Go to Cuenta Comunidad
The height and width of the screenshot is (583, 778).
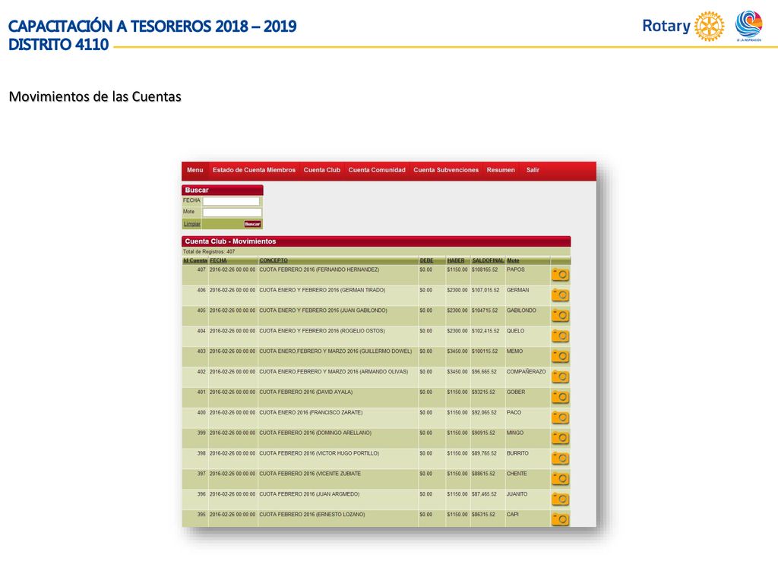click(377, 170)
